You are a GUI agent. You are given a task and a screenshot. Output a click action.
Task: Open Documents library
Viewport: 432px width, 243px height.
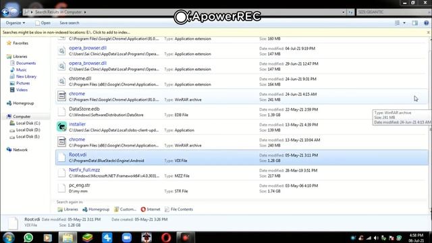coord(26,63)
